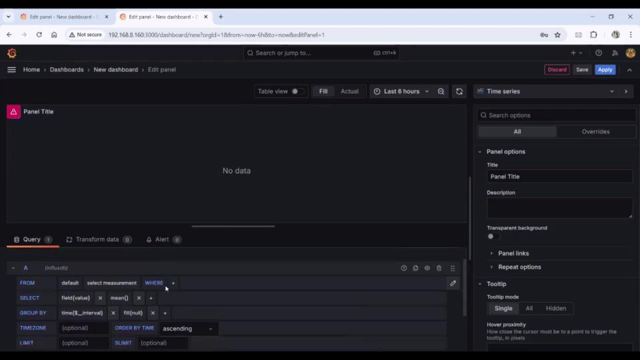640x360 pixels.
Task: Open the ORDER BY TIME ascending dropdown
Action: [188, 329]
